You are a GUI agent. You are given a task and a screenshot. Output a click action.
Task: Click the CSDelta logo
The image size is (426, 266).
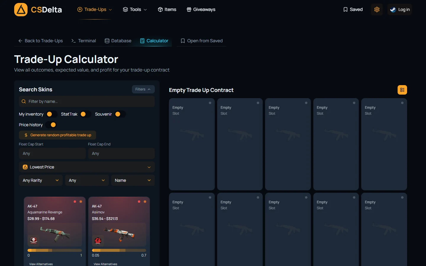[38, 9]
